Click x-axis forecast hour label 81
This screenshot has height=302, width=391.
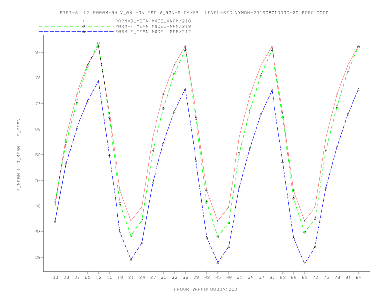(348, 277)
